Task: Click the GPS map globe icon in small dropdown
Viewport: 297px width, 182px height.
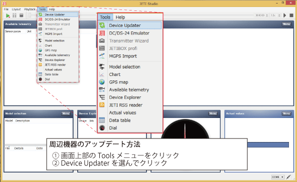Action: coord(40,50)
